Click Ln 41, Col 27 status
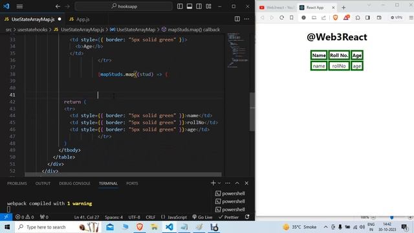This screenshot has height=233, width=414. [87, 217]
